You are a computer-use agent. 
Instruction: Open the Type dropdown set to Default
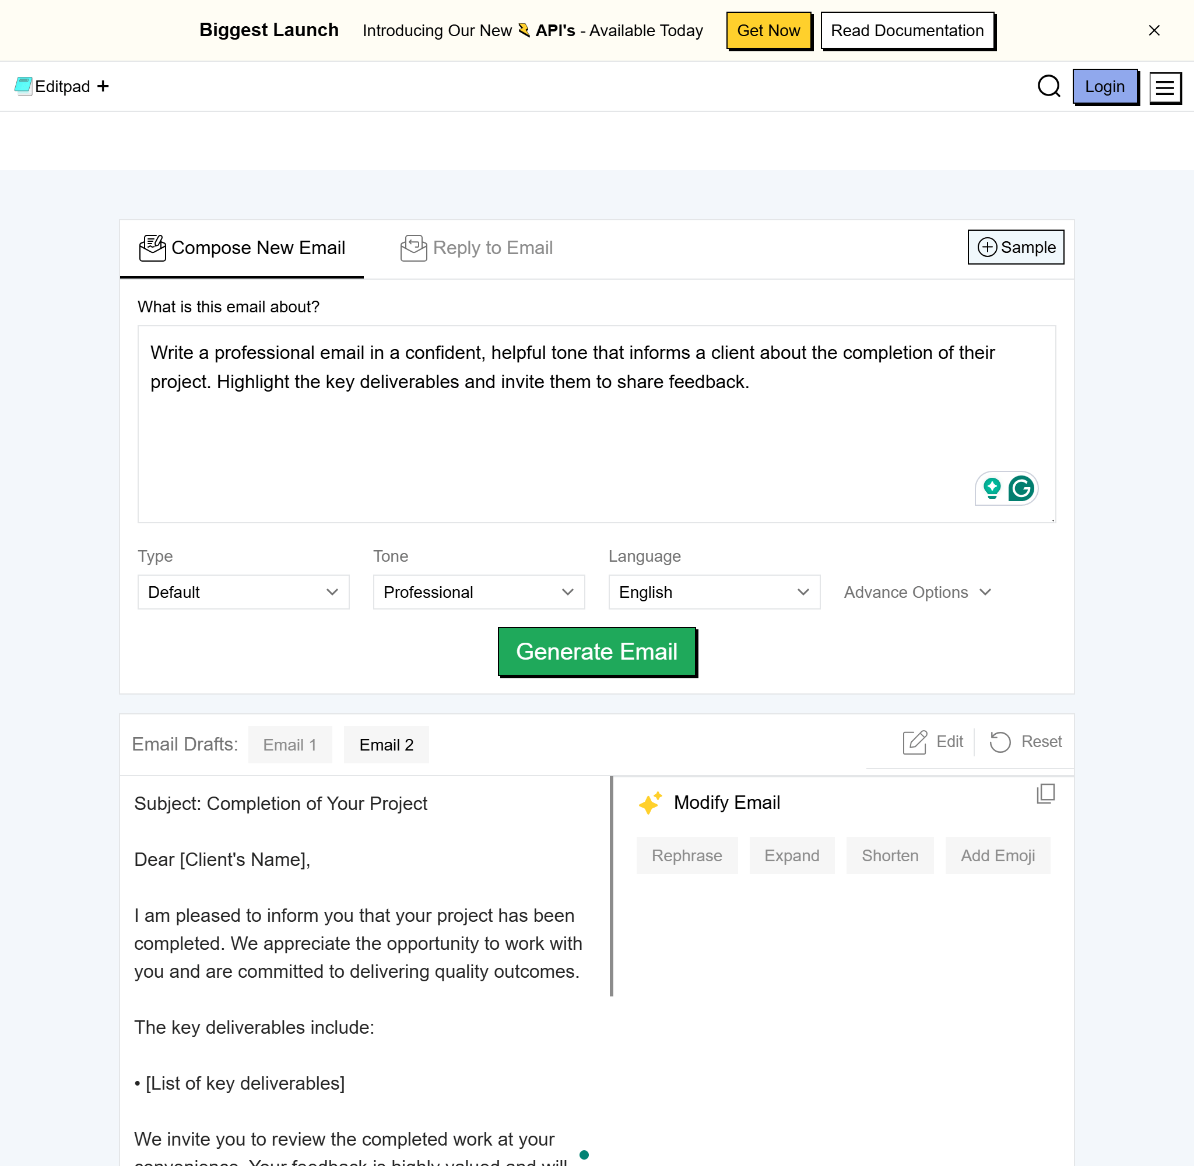(243, 592)
